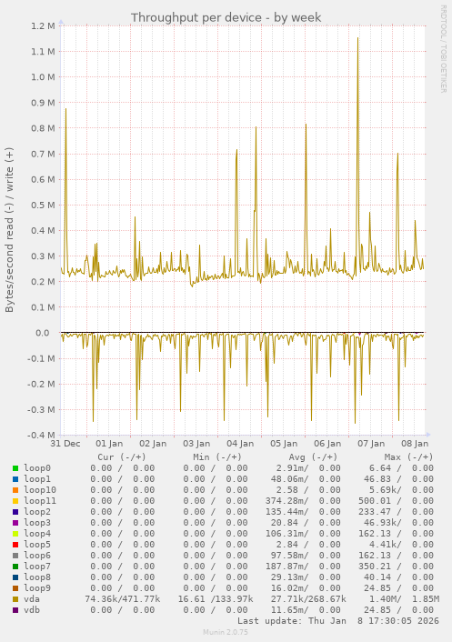
Task: Click the 'Min (-/+)' column header
Action: coord(217,456)
